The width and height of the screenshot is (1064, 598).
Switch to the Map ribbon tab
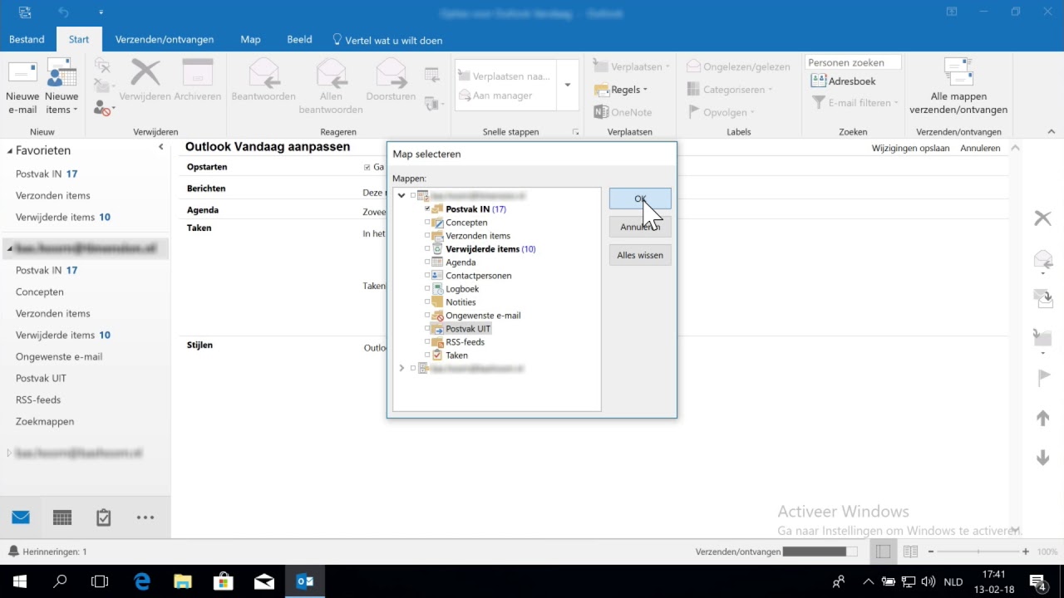click(250, 39)
